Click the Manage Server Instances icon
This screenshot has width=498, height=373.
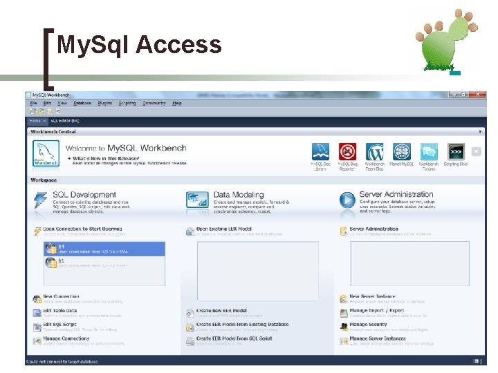(x=344, y=341)
